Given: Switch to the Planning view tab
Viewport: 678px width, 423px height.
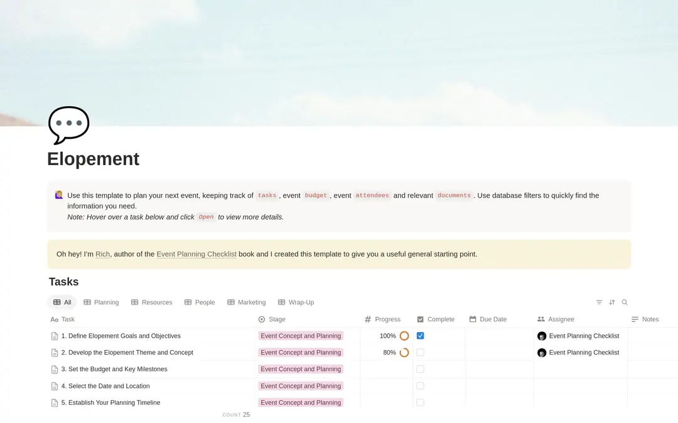Looking at the screenshot, I should pos(101,303).
